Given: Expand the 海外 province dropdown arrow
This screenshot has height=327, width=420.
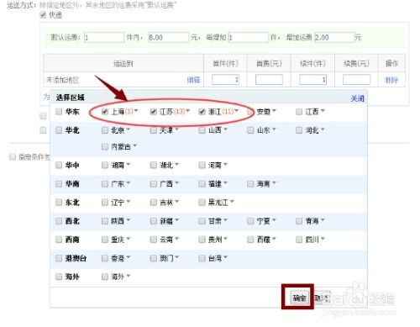Looking at the screenshot, I should tap(129, 276).
